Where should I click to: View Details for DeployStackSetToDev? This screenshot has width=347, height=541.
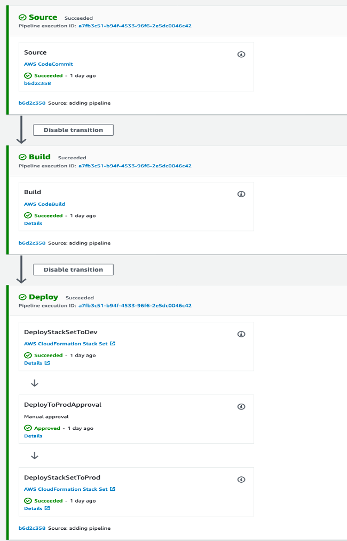(33, 362)
